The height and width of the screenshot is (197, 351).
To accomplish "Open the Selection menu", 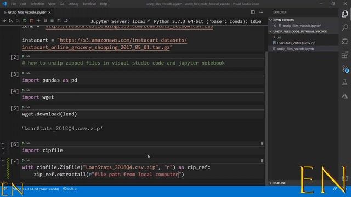I will click(x=37, y=4).
